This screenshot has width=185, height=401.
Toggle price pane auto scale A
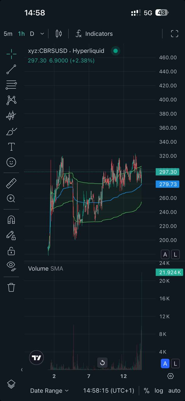point(165,254)
